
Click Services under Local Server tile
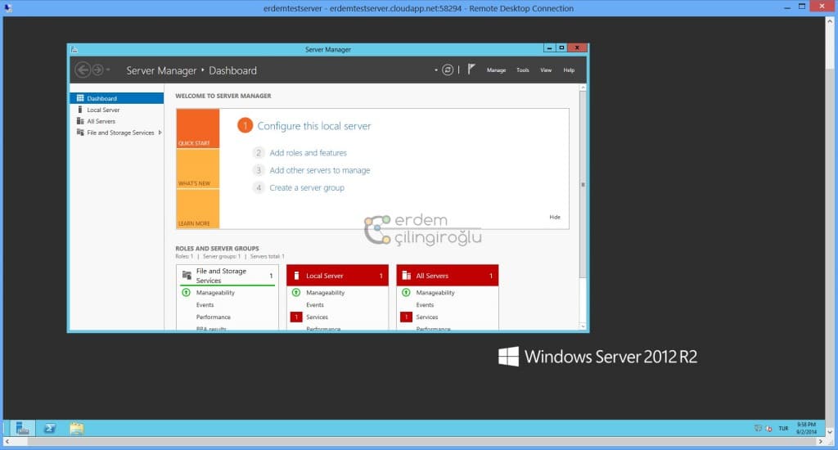pyautogui.click(x=317, y=317)
